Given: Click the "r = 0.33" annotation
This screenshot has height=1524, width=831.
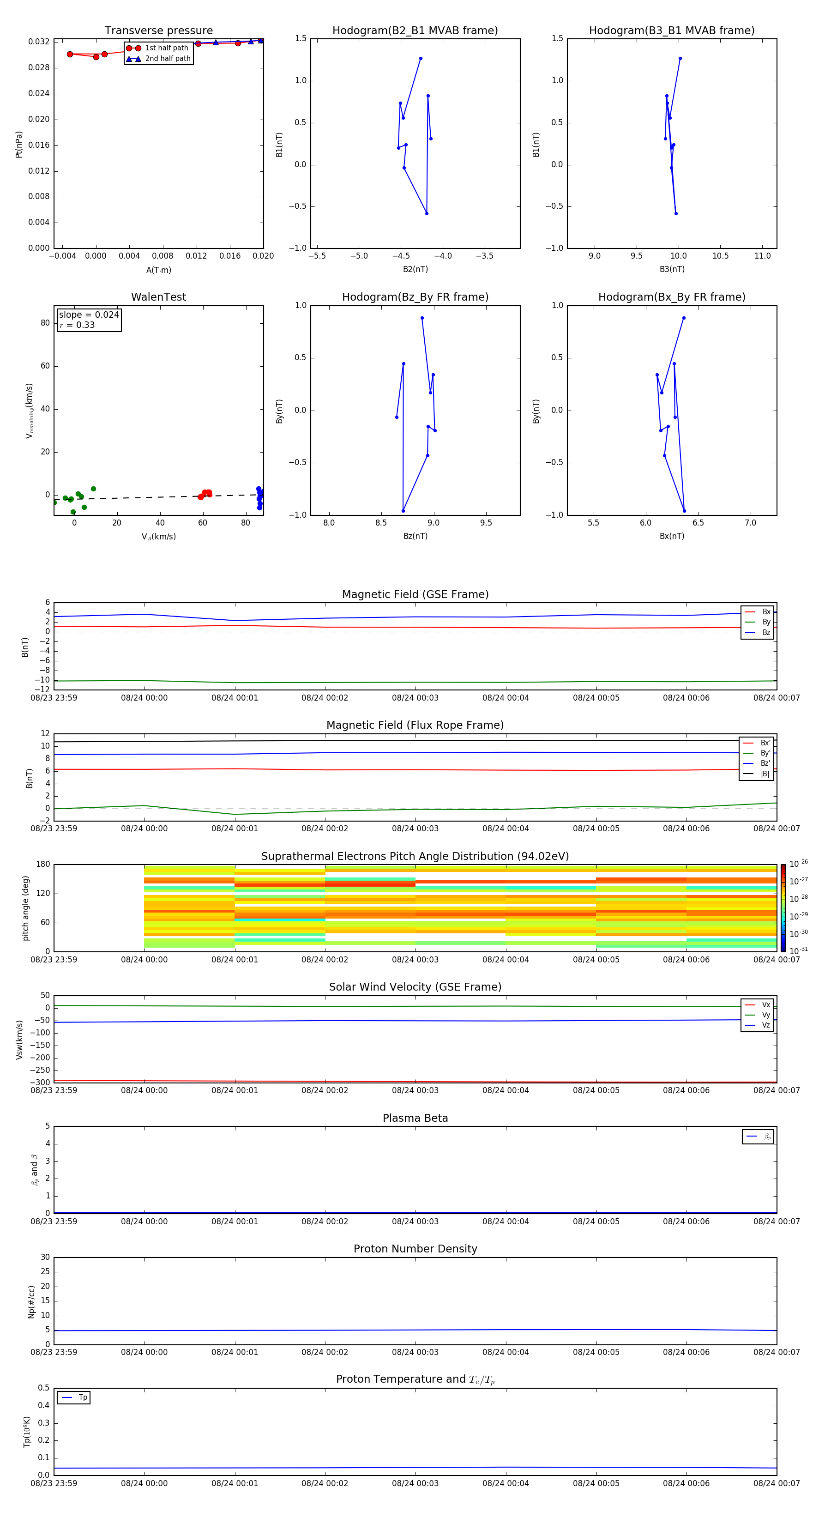Looking at the screenshot, I should tap(77, 325).
